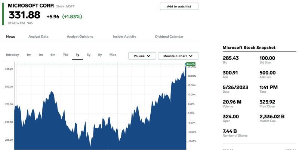Select the 1w chart range
Viewport: 299px width, 150px height.
point(29,55)
